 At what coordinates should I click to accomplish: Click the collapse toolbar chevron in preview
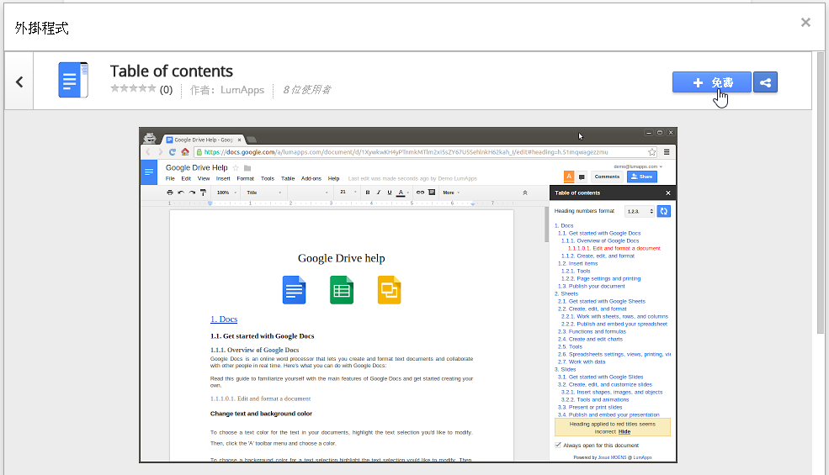click(x=525, y=193)
